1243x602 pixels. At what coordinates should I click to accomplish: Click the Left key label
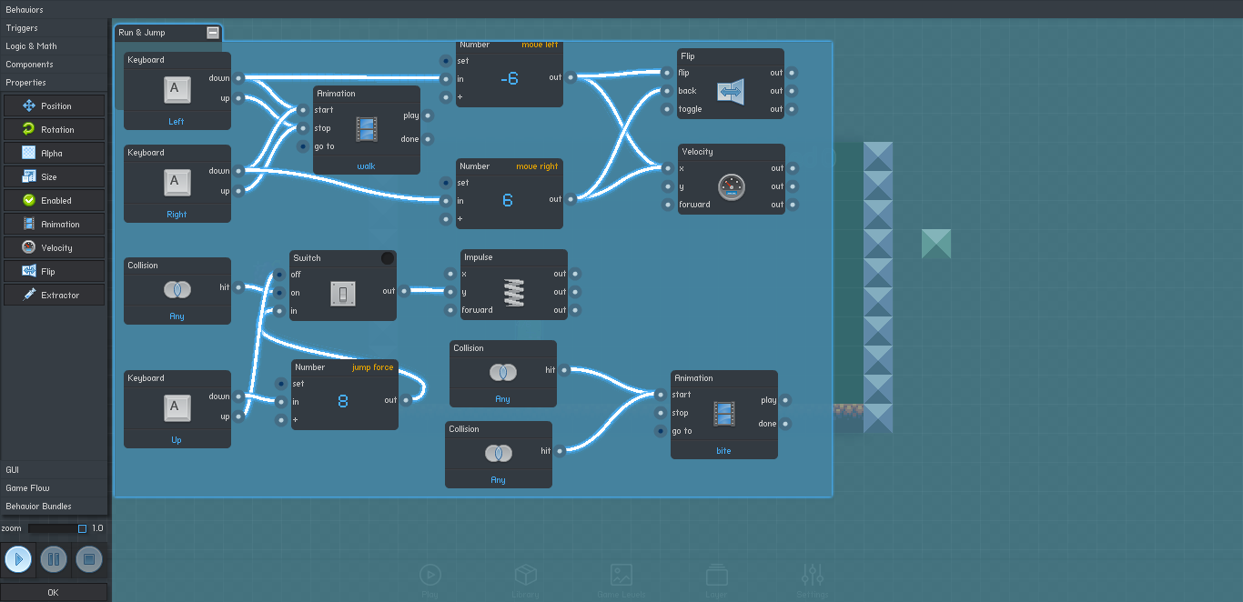tap(177, 122)
